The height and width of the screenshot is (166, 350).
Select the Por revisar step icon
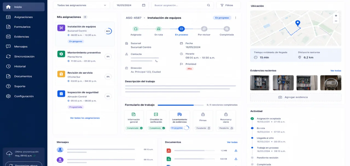coord(204,29)
